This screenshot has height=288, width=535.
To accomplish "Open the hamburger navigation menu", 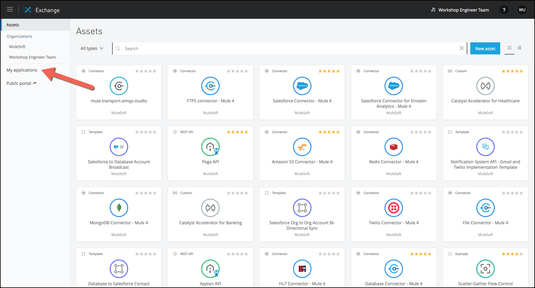I will (x=10, y=10).
